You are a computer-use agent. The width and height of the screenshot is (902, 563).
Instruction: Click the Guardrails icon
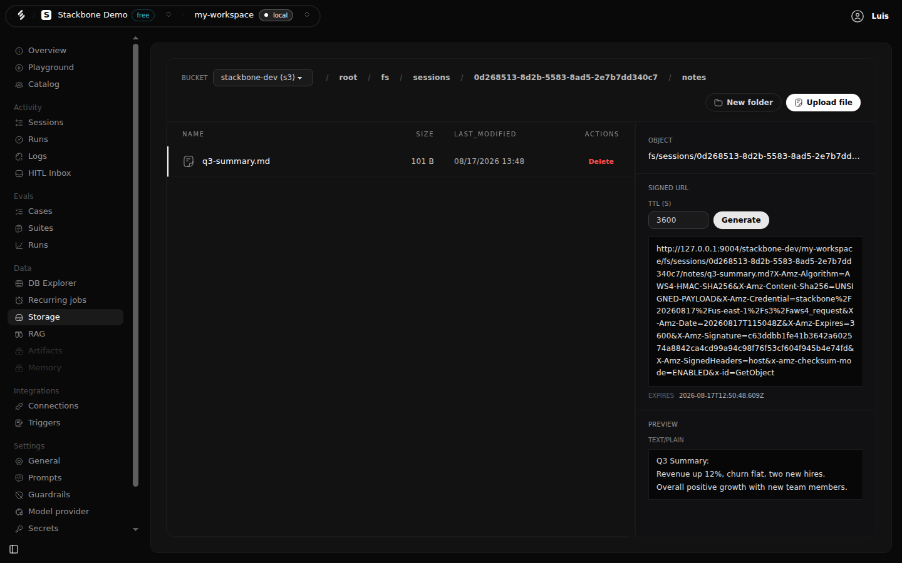[x=19, y=495]
